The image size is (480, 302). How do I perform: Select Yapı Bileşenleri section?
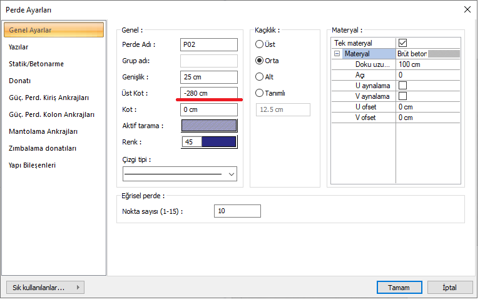coord(32,165)
